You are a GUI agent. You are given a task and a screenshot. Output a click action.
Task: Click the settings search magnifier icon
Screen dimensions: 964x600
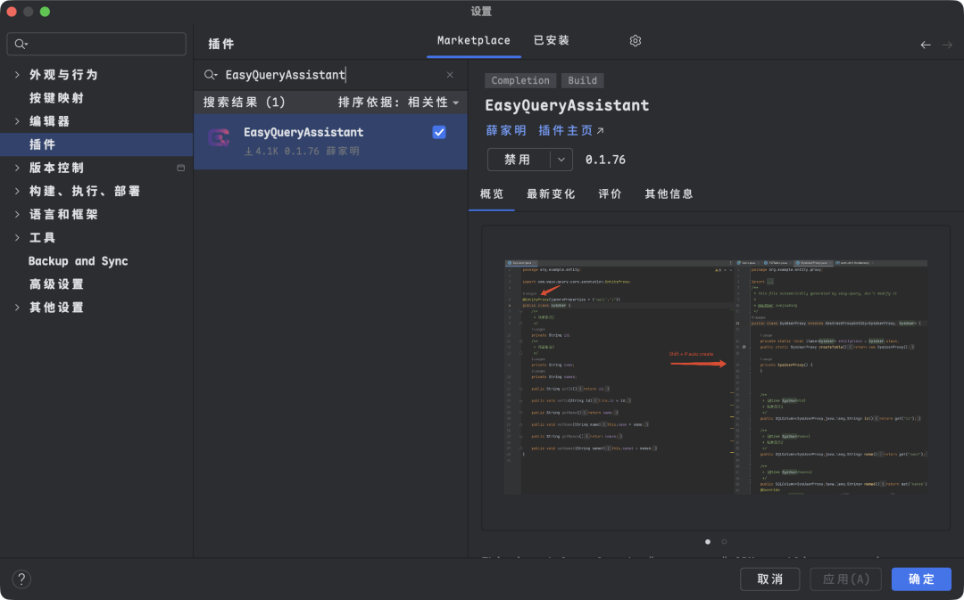[x=21, y=45]
